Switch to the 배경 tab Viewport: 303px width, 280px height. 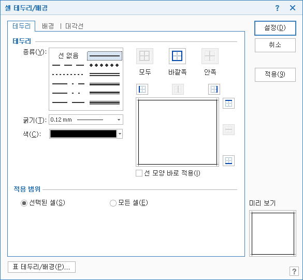tap(48, 26)
